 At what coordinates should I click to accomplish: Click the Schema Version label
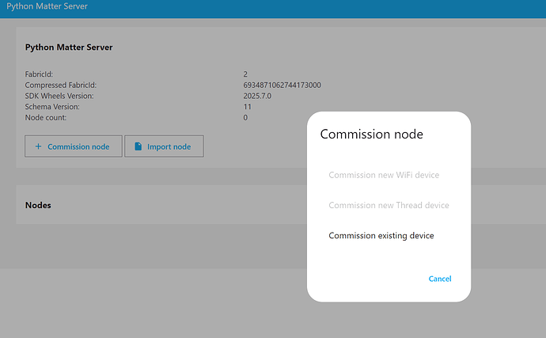[52, 107]
